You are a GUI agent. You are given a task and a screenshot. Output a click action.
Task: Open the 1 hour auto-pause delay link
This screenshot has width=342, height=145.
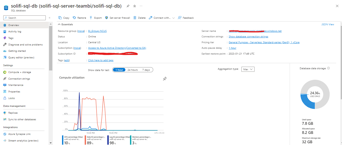tap(233, 48)
